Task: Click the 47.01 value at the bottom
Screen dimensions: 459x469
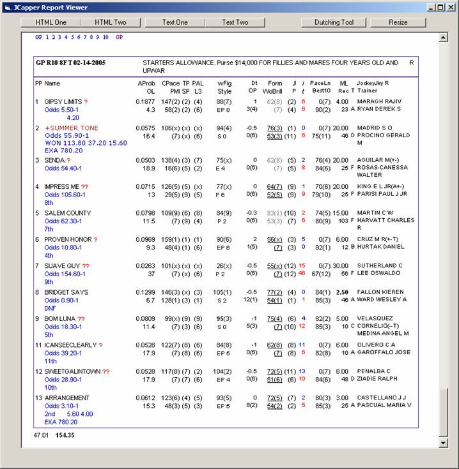Action: pos(41,435)
